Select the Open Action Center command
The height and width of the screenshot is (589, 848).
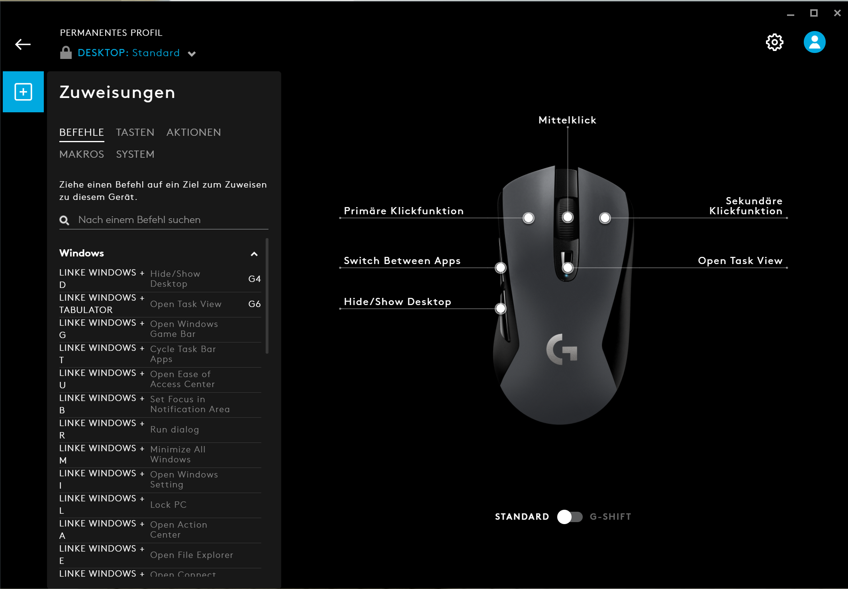pos(160,530)
